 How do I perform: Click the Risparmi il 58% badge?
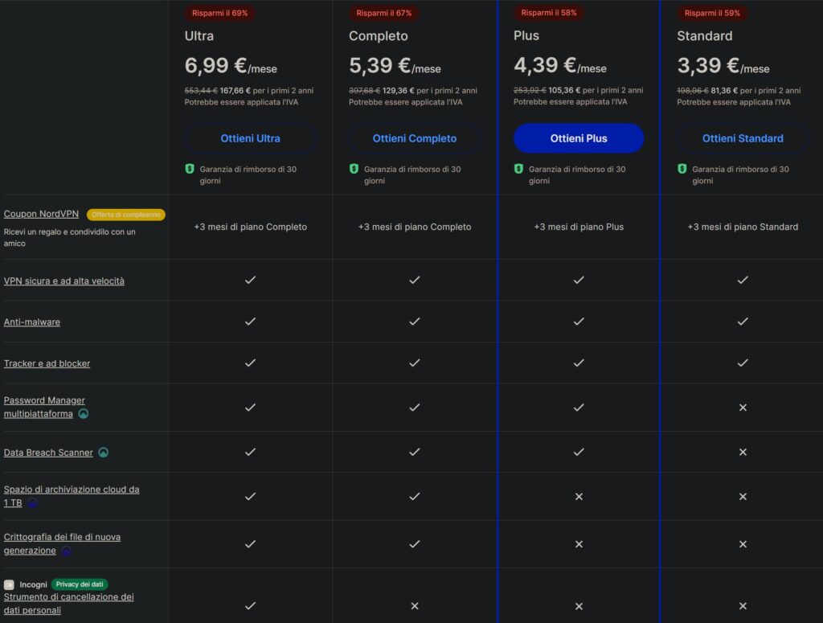(x=549, y=13)
